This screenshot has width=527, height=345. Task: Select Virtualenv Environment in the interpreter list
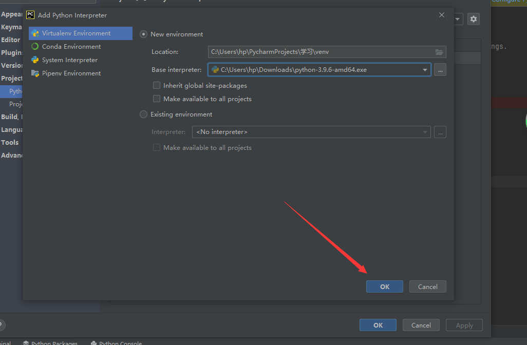(80, 33)
